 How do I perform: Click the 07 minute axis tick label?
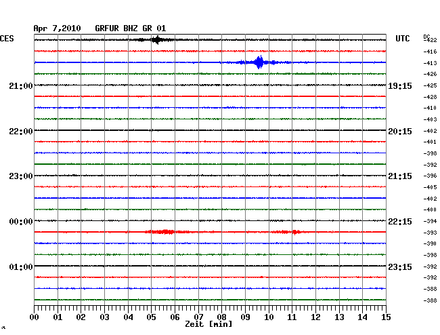(198, 317)
